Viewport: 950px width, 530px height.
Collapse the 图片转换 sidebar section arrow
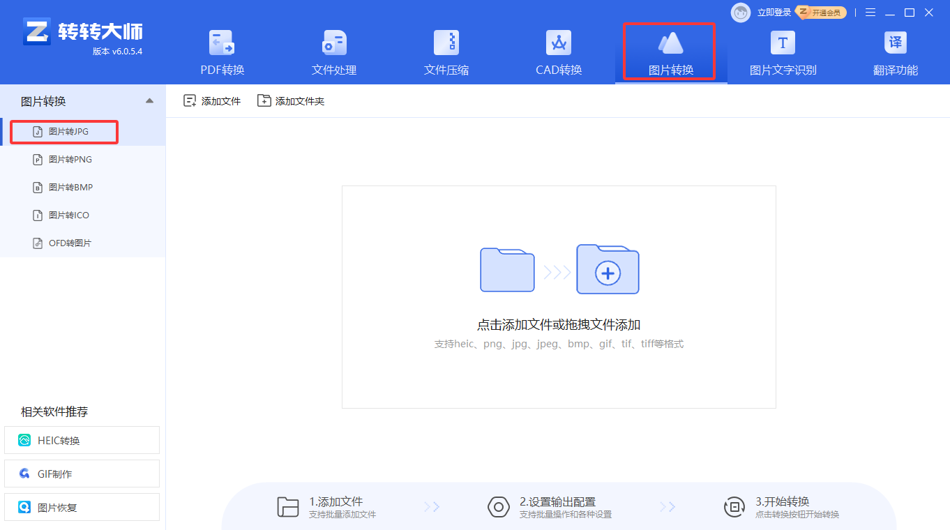pos(149,101)
